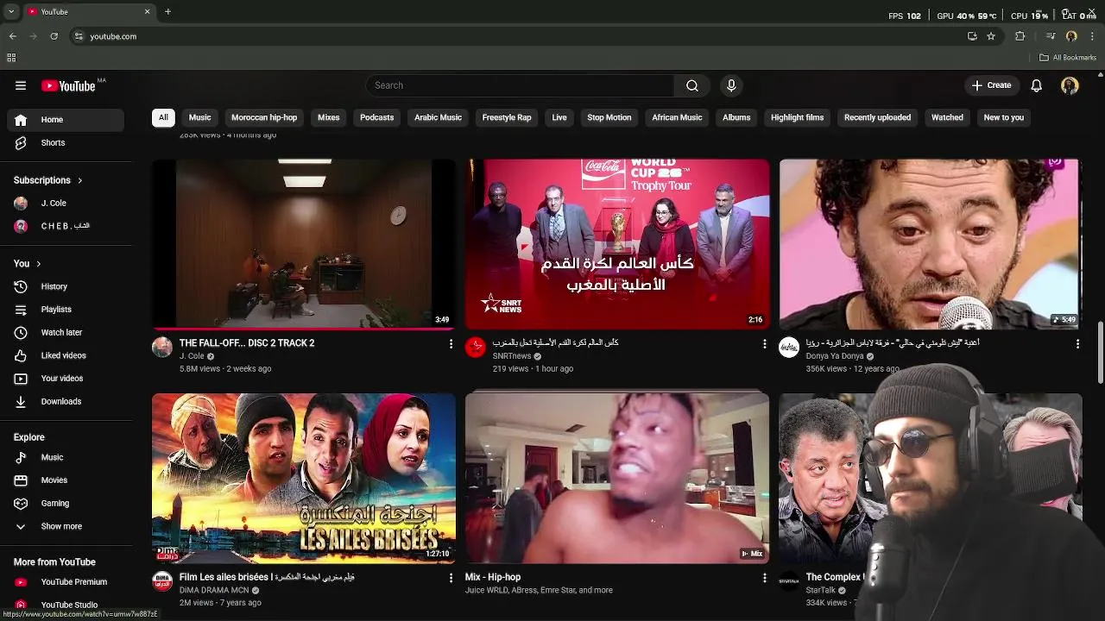The height and width of the screenshot is (621, 1105).
Task: Open THE FALL-OFF DISC 2 video thumbnail
Action: pos(304,243)
